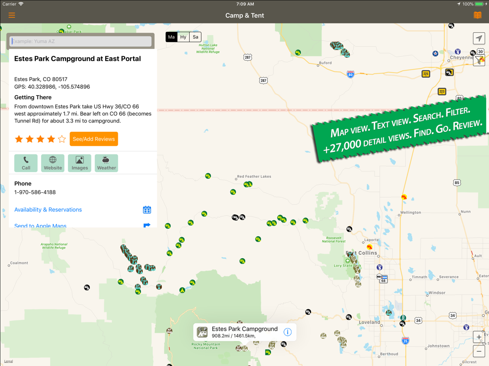
Task: Tap the first rating star
Action: point(19,139)
